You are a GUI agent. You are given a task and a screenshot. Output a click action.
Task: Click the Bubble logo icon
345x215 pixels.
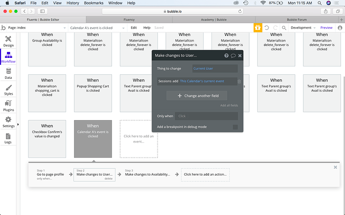[3, 27]
